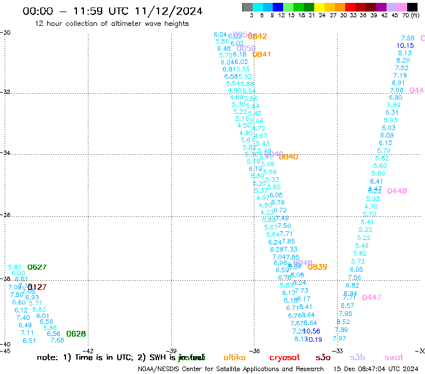Screen dimensions: 425x374
Task: Click the wave height value 6.51
Action: 29,341
